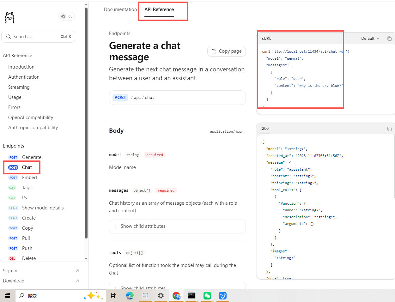
Task: Click the 'required' badge beside model
Action: point(155,155)
